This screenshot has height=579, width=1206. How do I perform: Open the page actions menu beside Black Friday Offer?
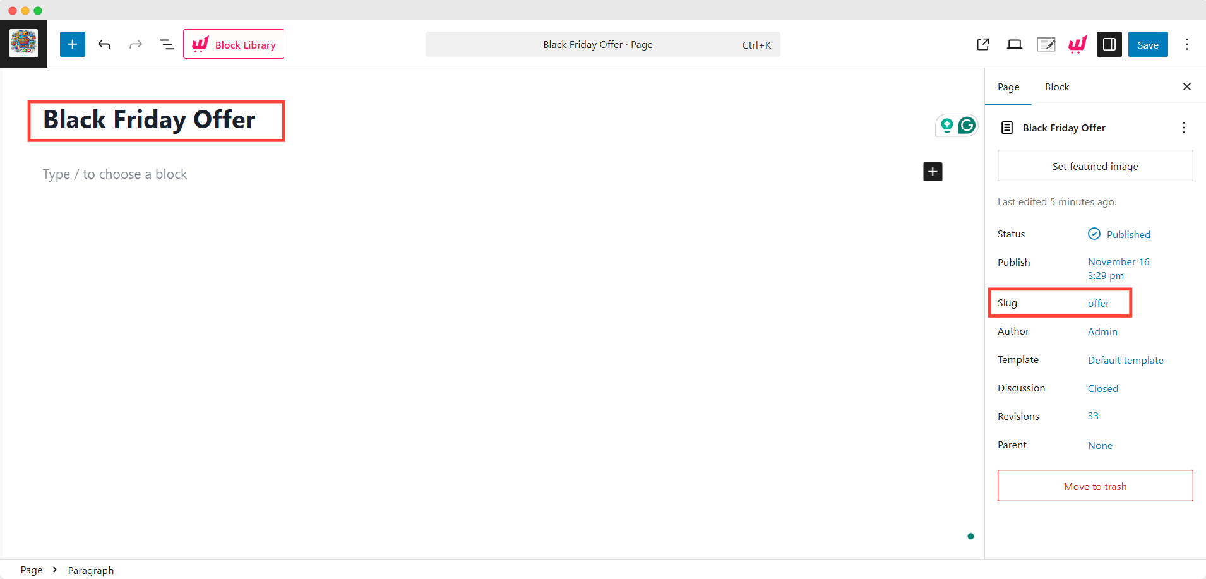pyautogui.click(x=1183, y=128)
